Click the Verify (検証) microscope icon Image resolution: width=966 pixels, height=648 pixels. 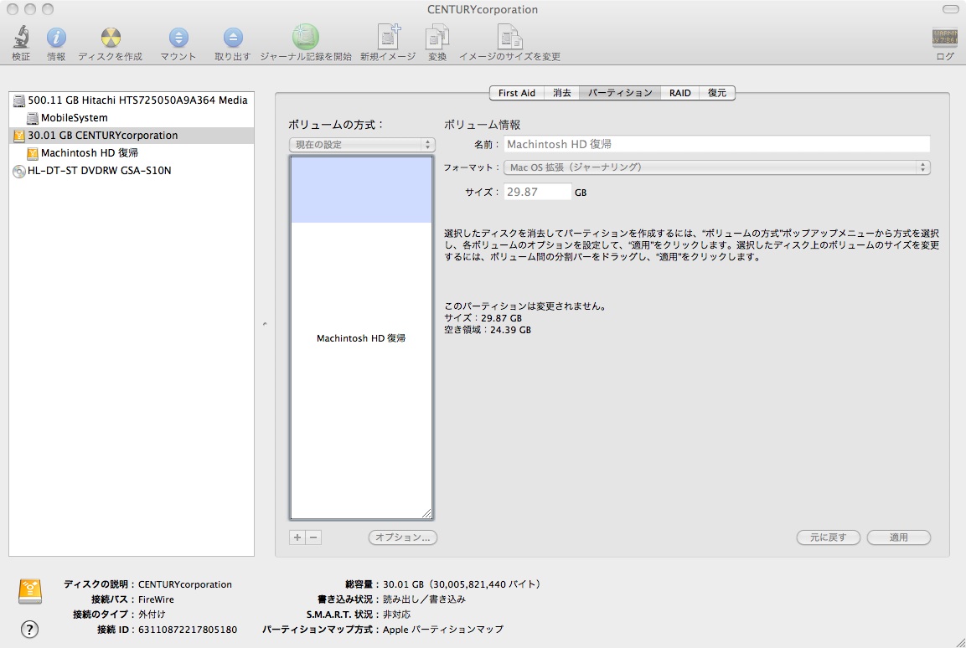click(x=21, y=39)
